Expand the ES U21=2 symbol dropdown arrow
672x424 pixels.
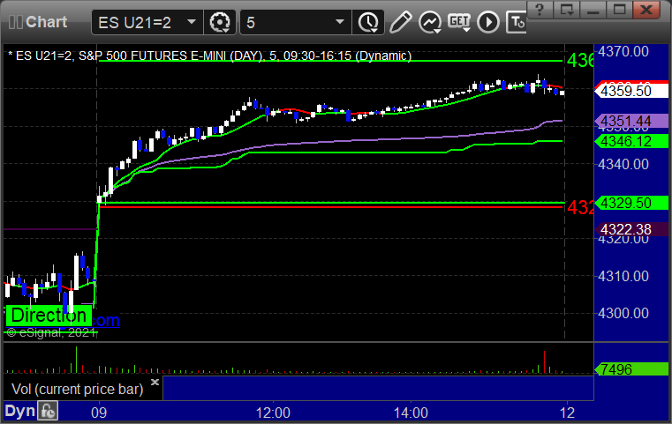point(192,22)
